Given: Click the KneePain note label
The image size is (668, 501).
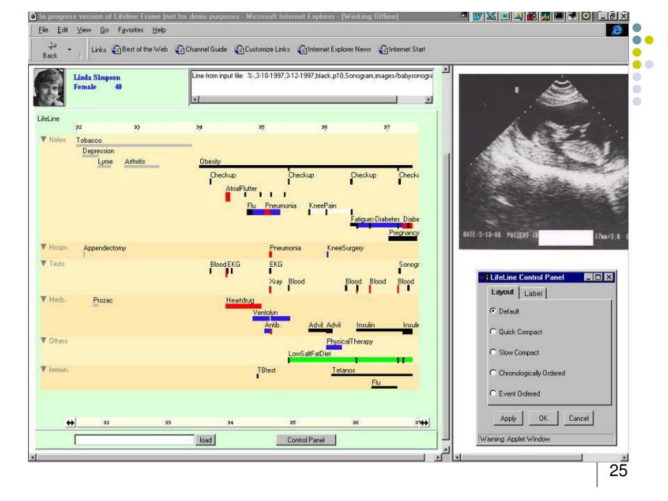Looking at the screenshot, I should (322, 205).
